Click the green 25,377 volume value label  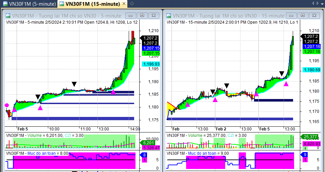coord(310,137)
